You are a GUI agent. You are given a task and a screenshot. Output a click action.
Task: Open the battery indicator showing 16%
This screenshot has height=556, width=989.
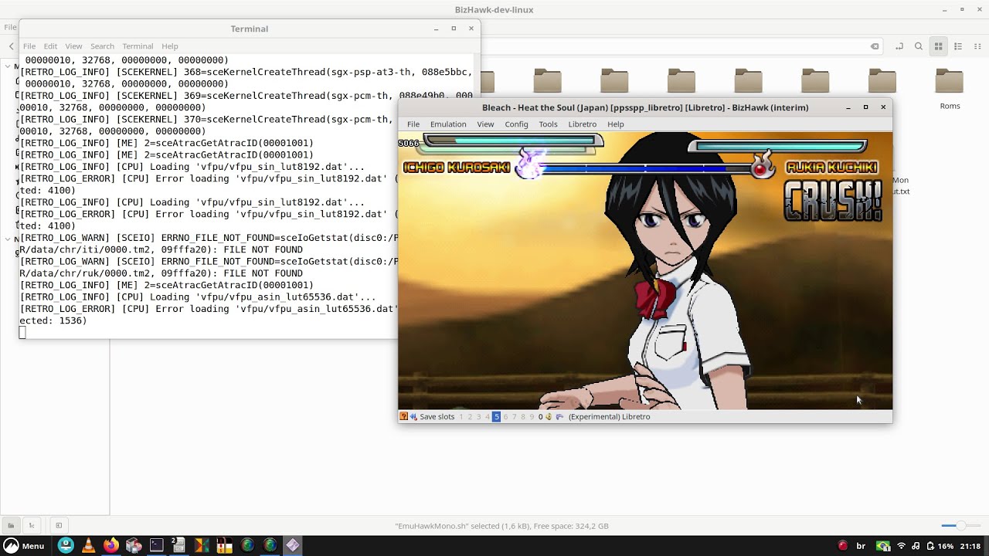pos(939,546)
